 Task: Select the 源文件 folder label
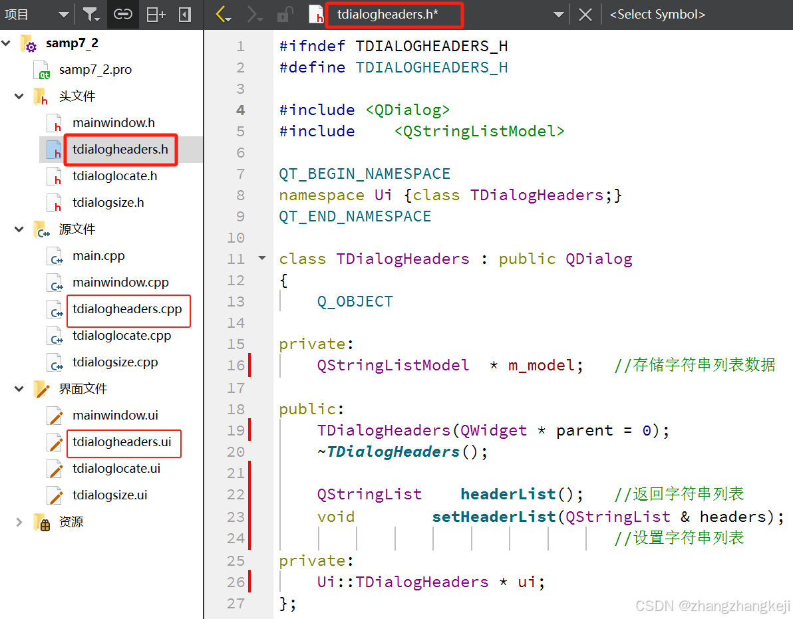[x=77, y=229]
